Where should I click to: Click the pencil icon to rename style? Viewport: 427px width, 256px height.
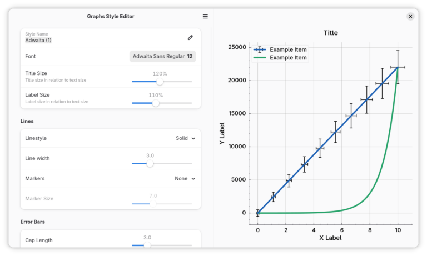click(x=190, y=38)
